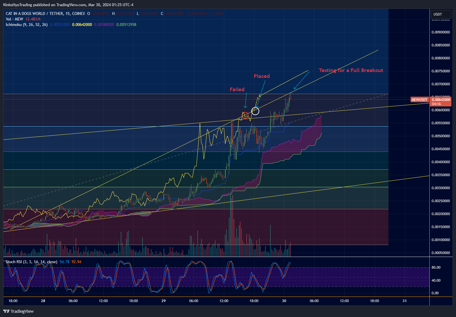The height and width of the screenshot is (317, 456).
Task: Click the 29 date label on time axis
Action: coord(164,301)
